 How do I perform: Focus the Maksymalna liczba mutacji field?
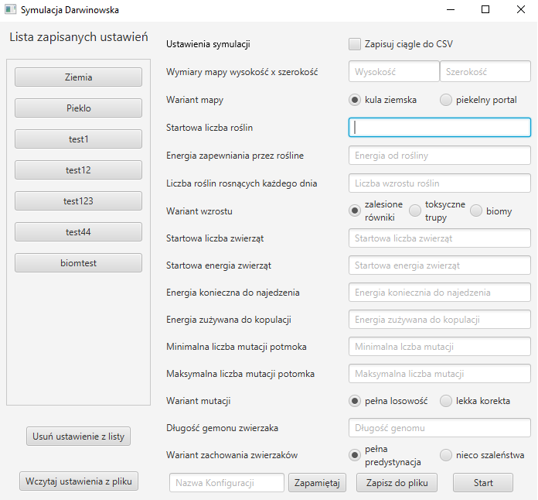pos(440,374)
